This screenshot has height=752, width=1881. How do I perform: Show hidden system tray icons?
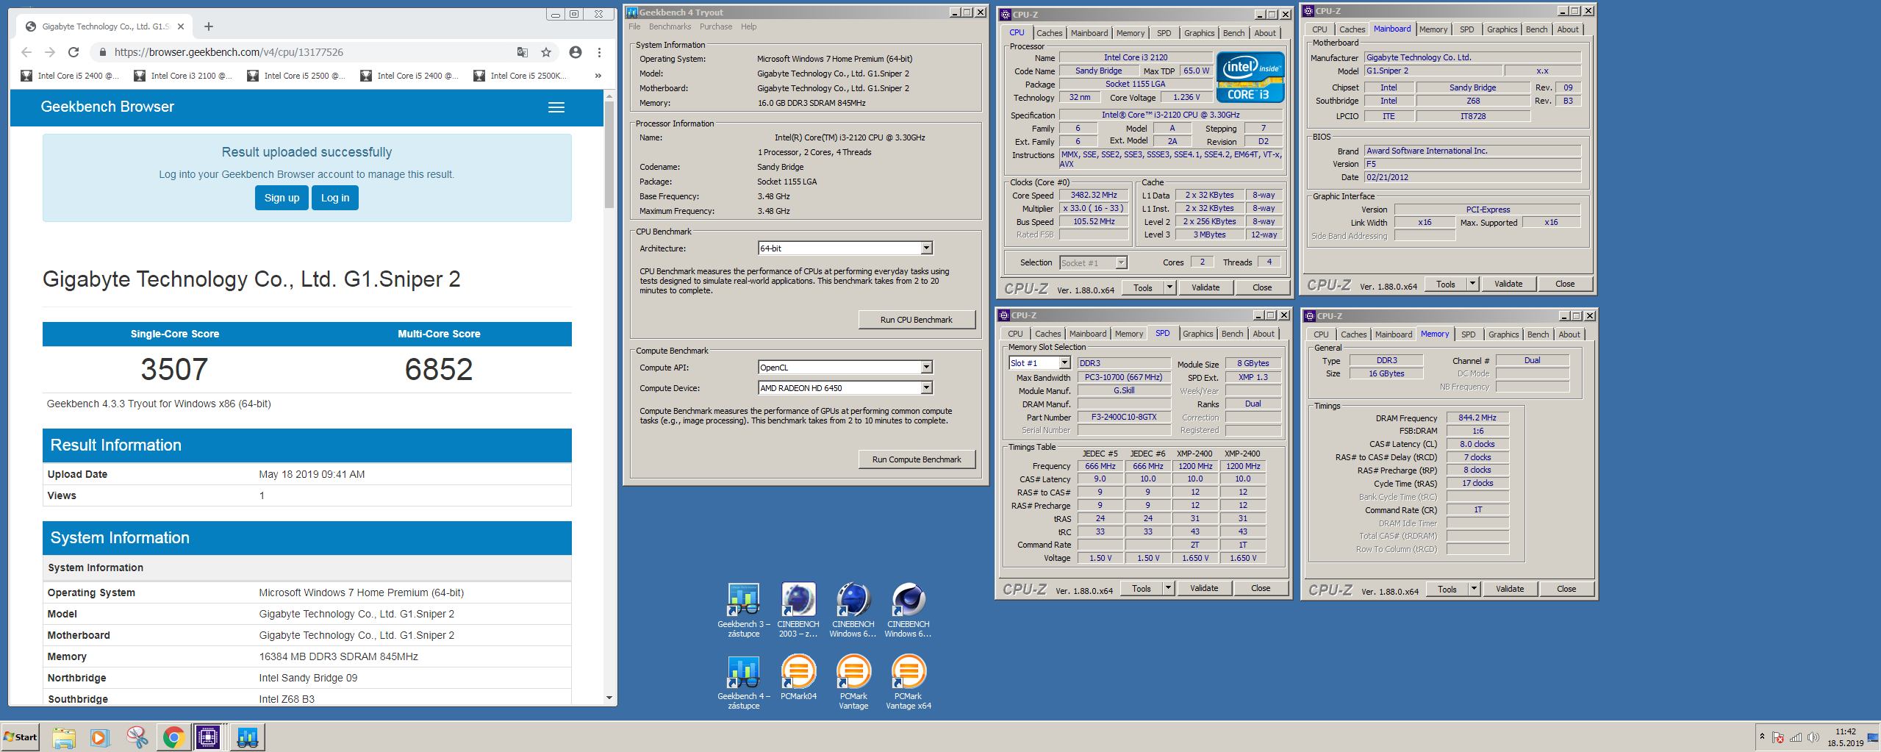[1761, 737]
